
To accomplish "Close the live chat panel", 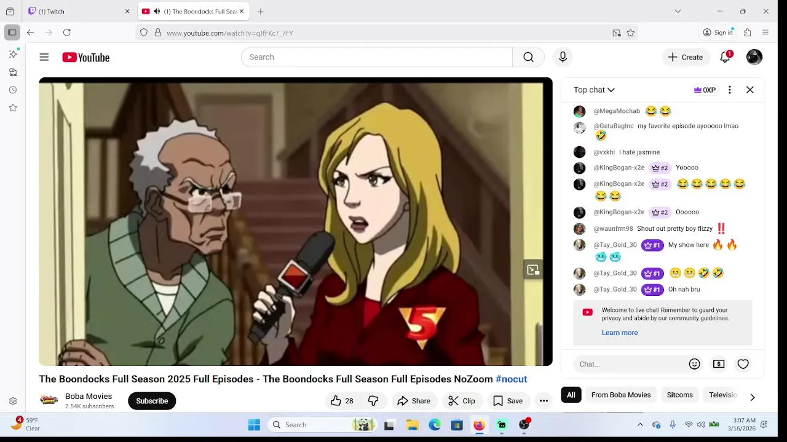I will [750, 90].
